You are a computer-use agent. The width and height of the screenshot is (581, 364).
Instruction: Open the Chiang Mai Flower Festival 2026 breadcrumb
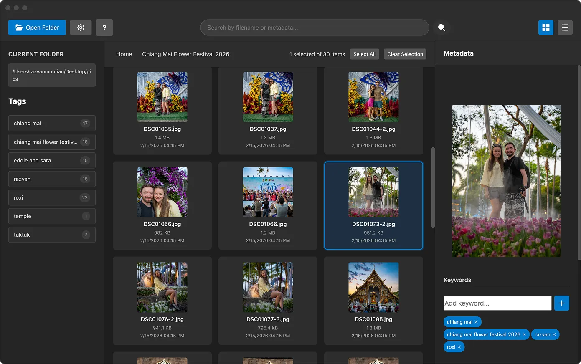pyautogui.click(x=186, y=54)
